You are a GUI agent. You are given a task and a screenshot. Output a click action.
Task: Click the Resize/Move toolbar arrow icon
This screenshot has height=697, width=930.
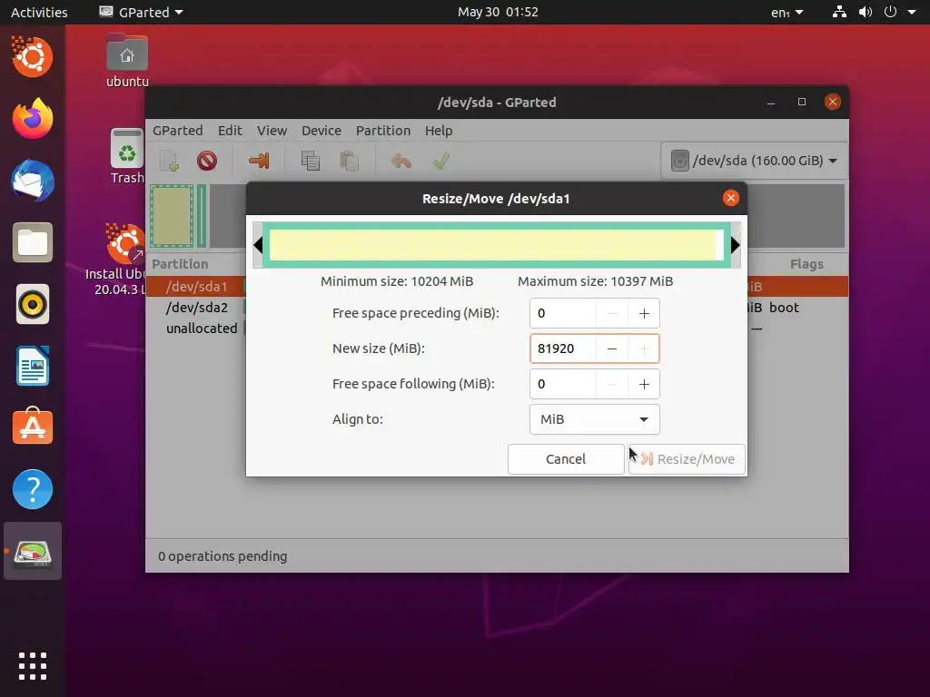click(x=259, y=161)
